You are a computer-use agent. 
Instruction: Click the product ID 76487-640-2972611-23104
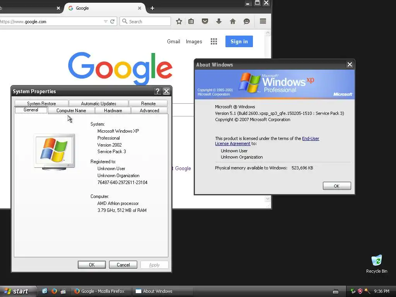tap(122, 183)
